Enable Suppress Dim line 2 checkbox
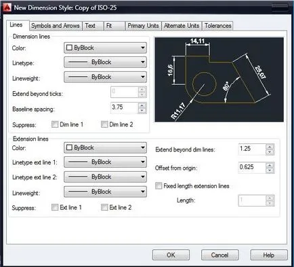This screenshot has width=294, height=267. click(x=104, y=124)
